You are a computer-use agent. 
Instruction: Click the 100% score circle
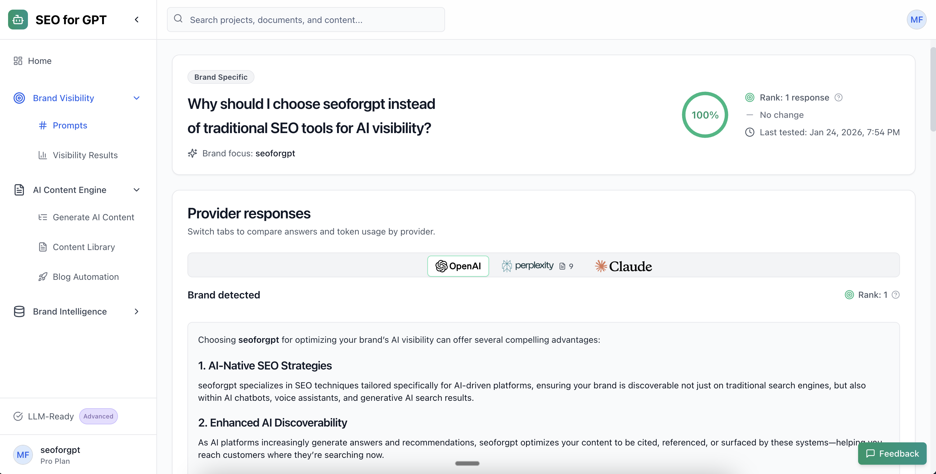pos(705,115)
